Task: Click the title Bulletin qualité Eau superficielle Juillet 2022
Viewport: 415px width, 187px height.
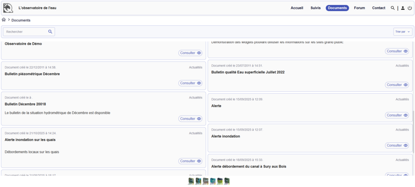Action: coord(248,72)
